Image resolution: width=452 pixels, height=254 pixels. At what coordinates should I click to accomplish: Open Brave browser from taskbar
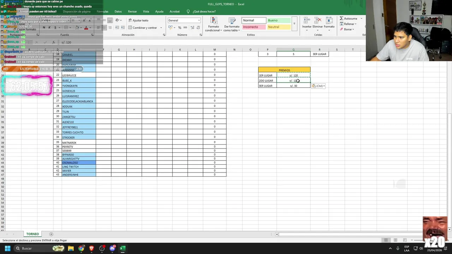click(x=91, y=248)
